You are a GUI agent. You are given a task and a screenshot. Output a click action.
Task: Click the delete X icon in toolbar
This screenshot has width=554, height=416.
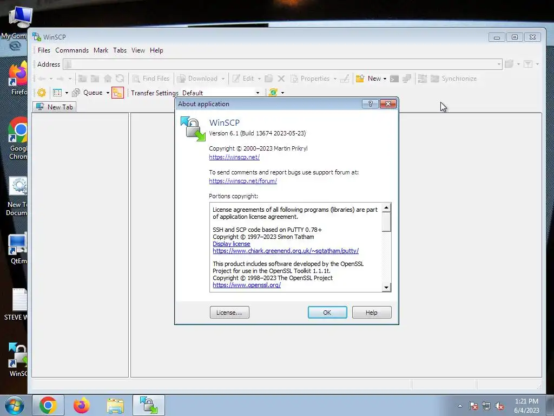(x=281, y=79)
